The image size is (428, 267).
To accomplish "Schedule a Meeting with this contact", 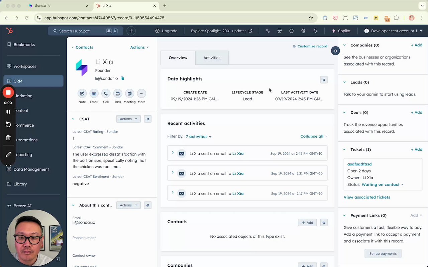I will click(130, 94).
